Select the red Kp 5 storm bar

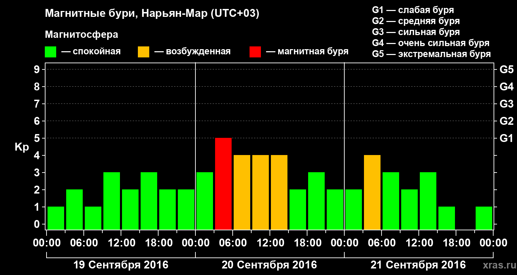pyautogui.click(x=223, y=184)
